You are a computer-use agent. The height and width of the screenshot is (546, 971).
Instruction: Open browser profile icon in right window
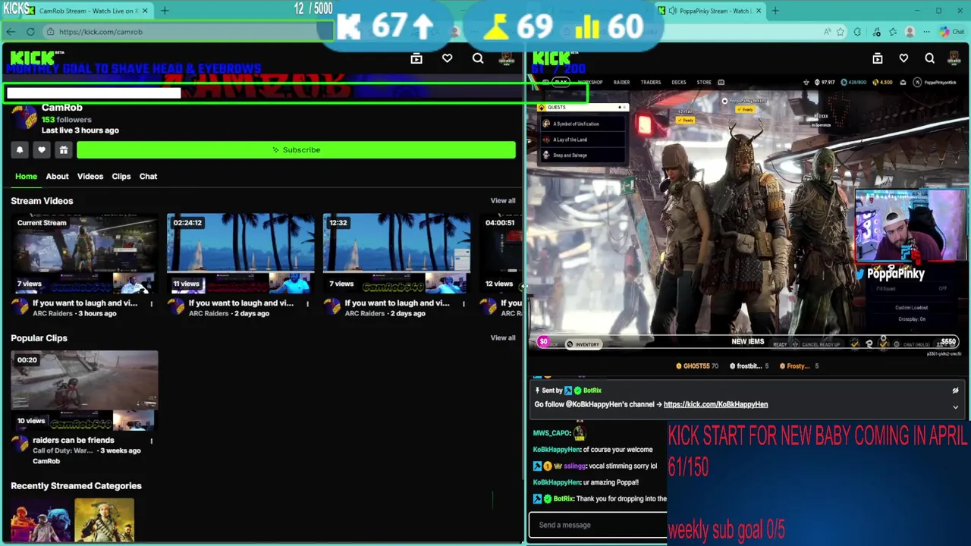point(910,32)
